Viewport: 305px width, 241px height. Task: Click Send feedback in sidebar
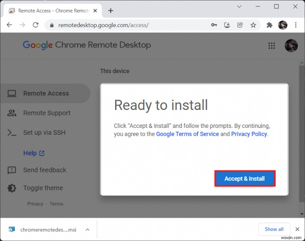pyautogui.click(x=44, y=170)
